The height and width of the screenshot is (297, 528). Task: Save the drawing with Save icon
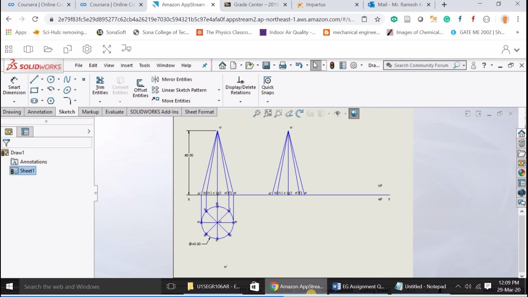point(266,65)
